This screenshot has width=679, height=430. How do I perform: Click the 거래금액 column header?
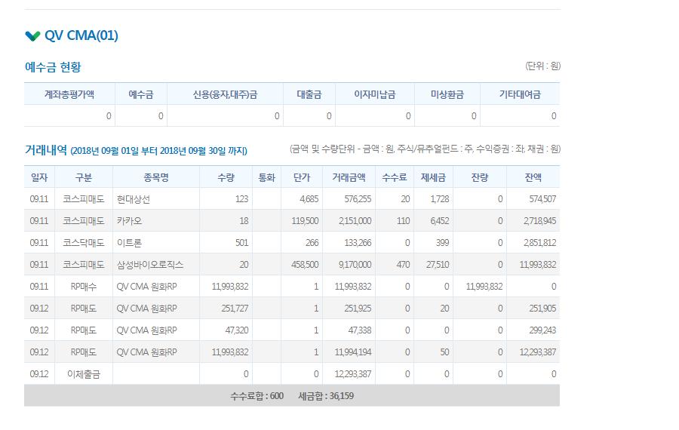tap(349, 177)
